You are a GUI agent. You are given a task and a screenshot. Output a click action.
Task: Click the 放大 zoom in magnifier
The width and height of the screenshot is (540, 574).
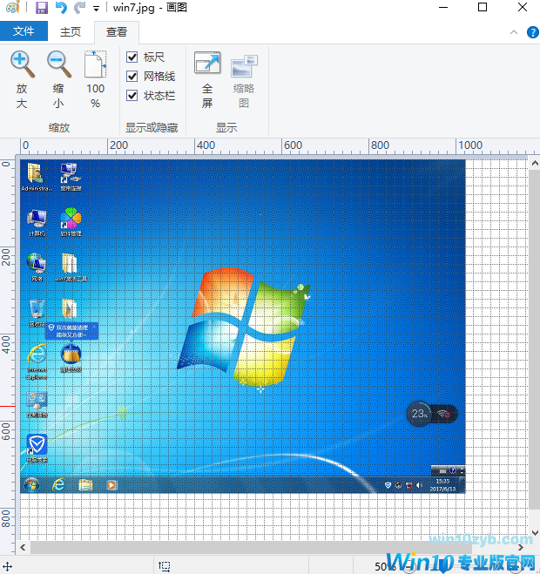point(22,65)
